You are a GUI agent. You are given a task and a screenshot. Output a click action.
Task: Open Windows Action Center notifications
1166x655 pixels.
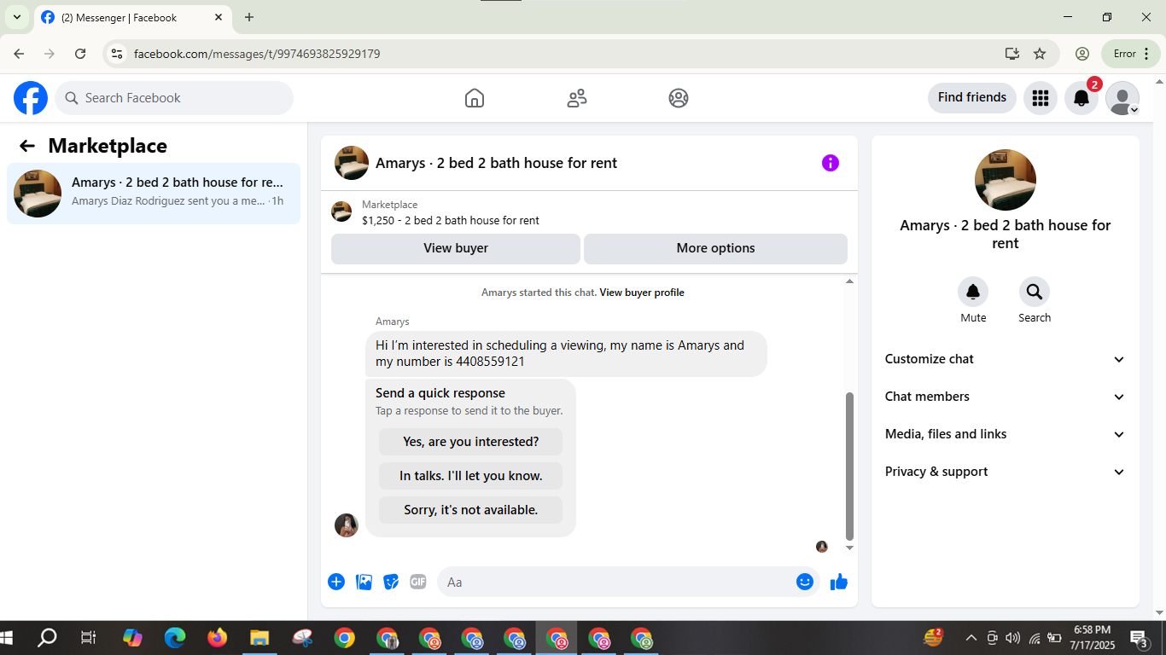(1139, 638)
